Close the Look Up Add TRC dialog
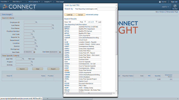179x100 pixels. click(116, 5)
